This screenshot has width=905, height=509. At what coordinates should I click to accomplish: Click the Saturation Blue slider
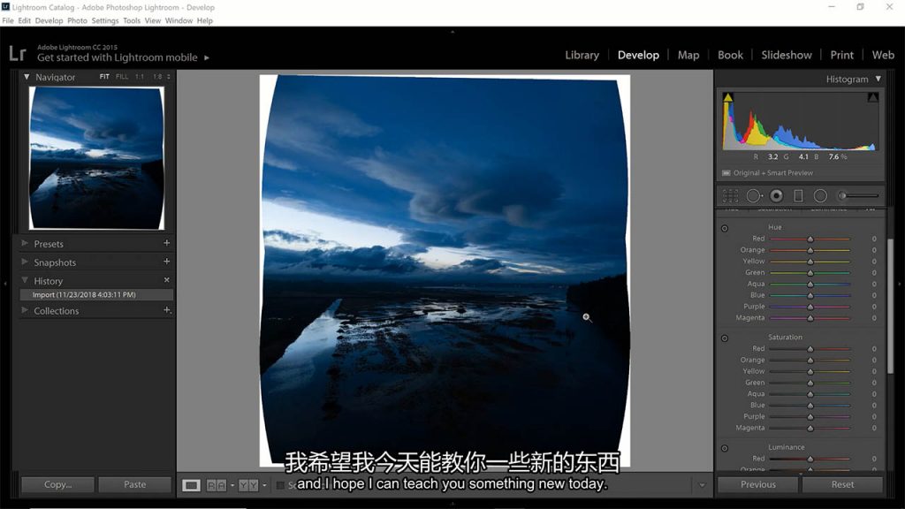[x=810, y=406]
